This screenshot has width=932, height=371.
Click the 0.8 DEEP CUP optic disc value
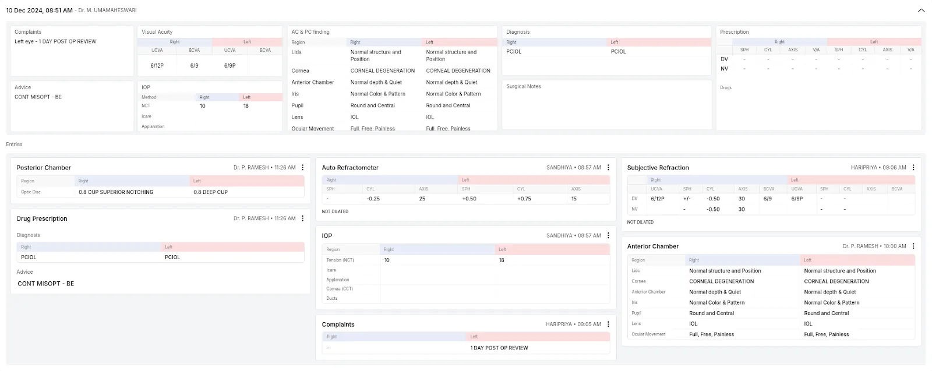click(210, 192)
